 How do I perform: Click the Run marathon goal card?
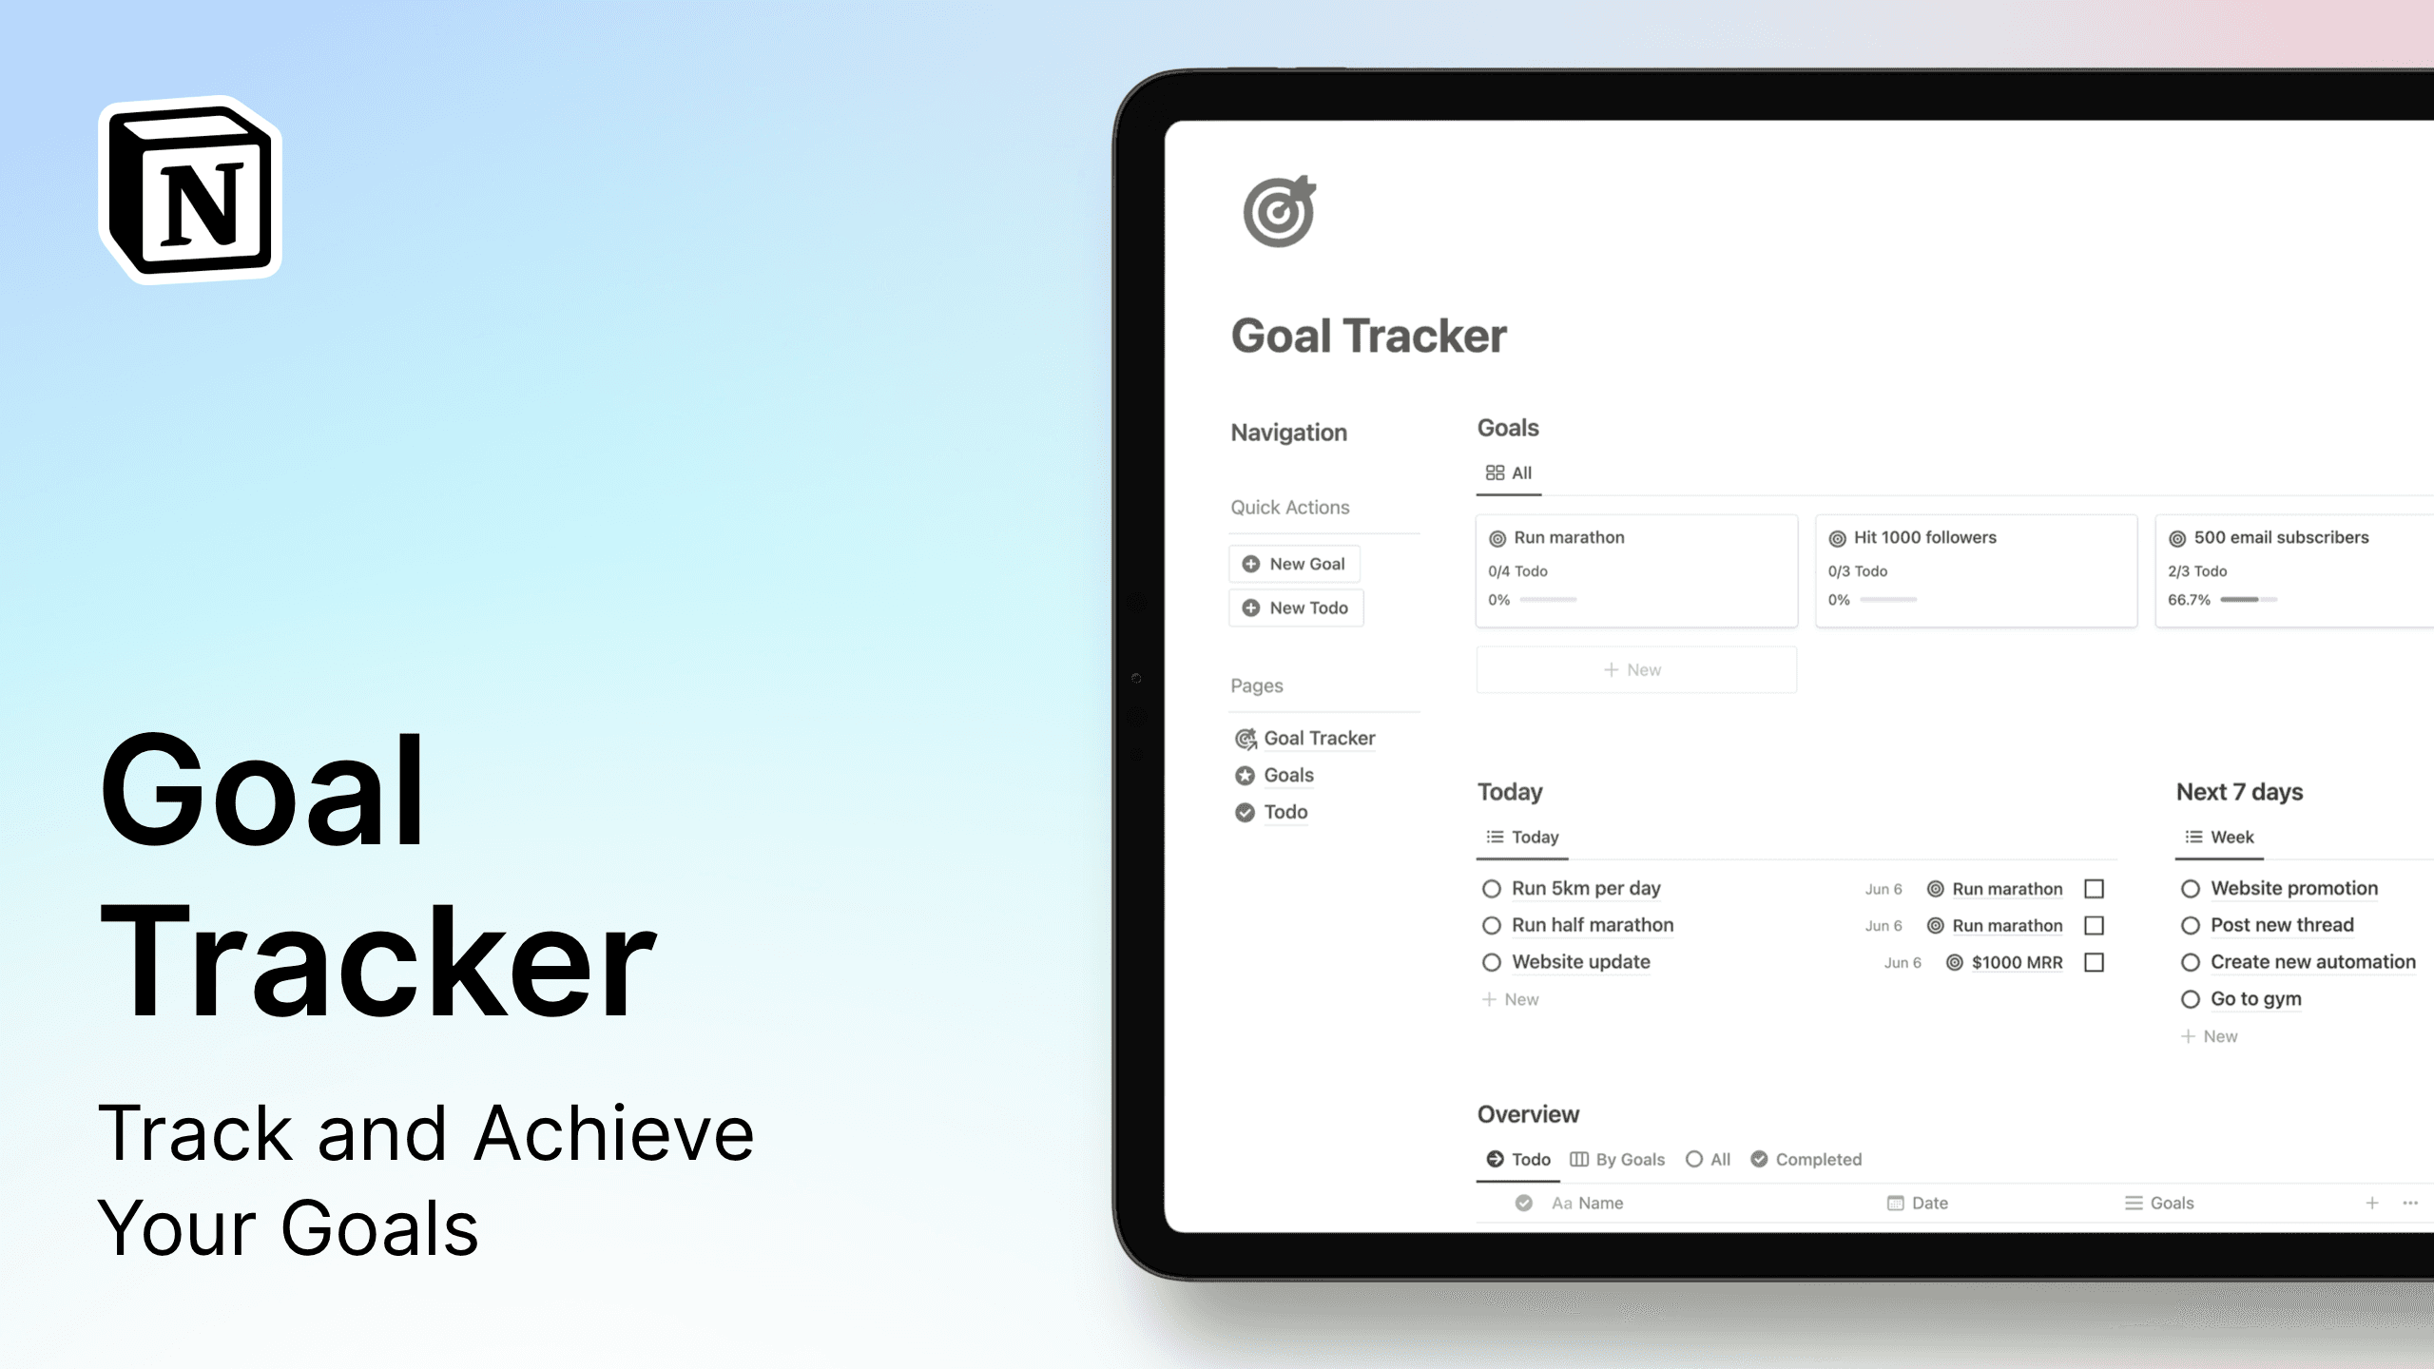[1635, 569]
